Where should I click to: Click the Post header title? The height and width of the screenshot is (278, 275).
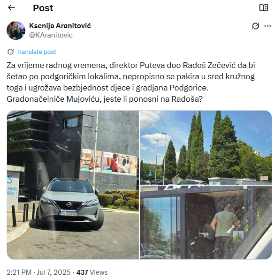click(43, 8)
